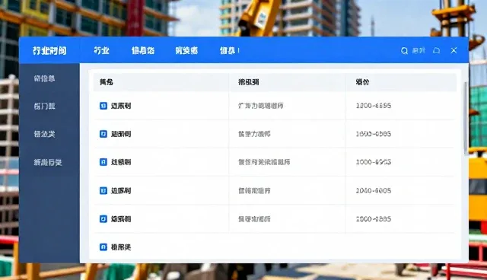The height and width of the screenshot is (280, 487).
Task: Click the name text in the bottom partial row
Action: coord(121,247)
